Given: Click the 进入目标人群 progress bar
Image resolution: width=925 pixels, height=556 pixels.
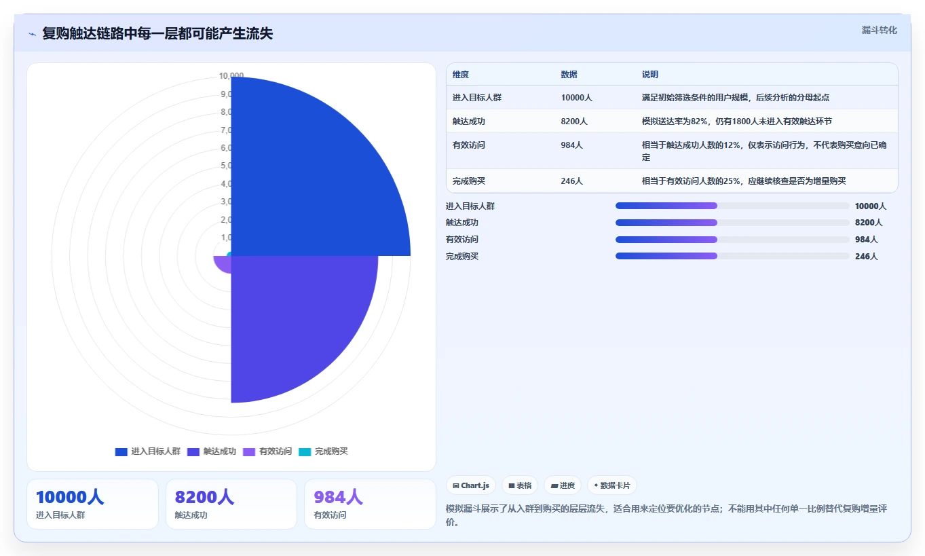Looking at the screenshot, I should point(732,206).
